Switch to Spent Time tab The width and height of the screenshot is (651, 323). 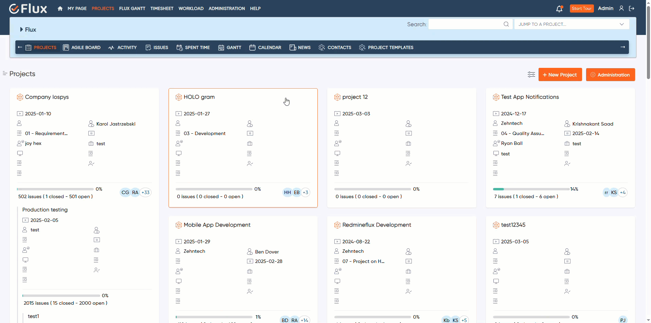point(193,47)
